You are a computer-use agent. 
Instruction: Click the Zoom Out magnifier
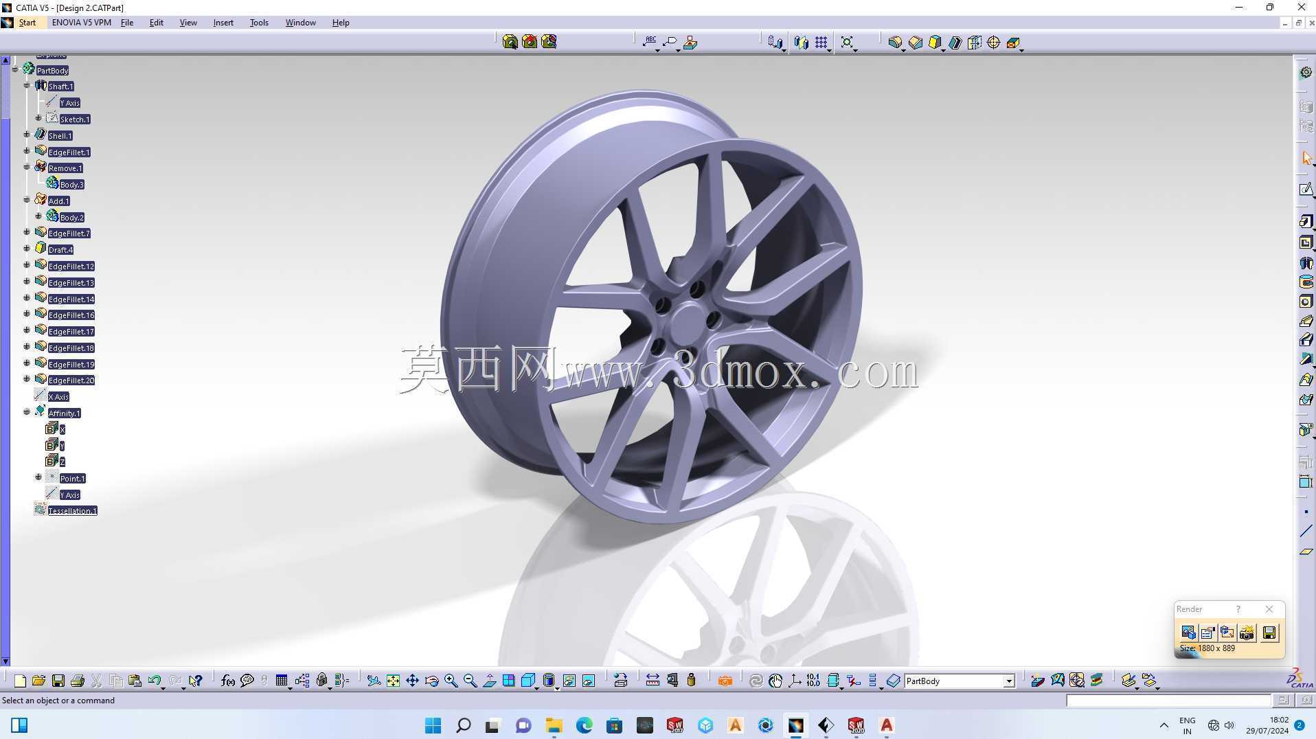coord(470,681)
